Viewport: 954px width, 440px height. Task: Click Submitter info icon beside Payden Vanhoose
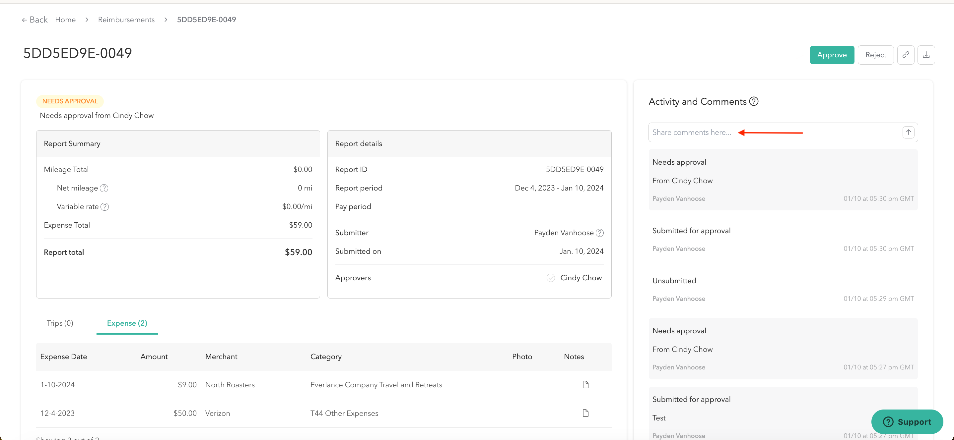[x=600, y=233]
